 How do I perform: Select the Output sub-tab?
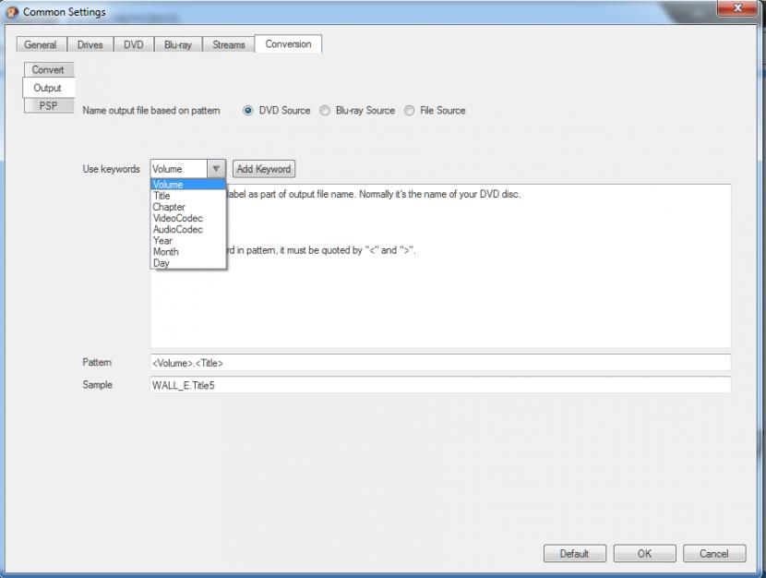coord(48,88)
